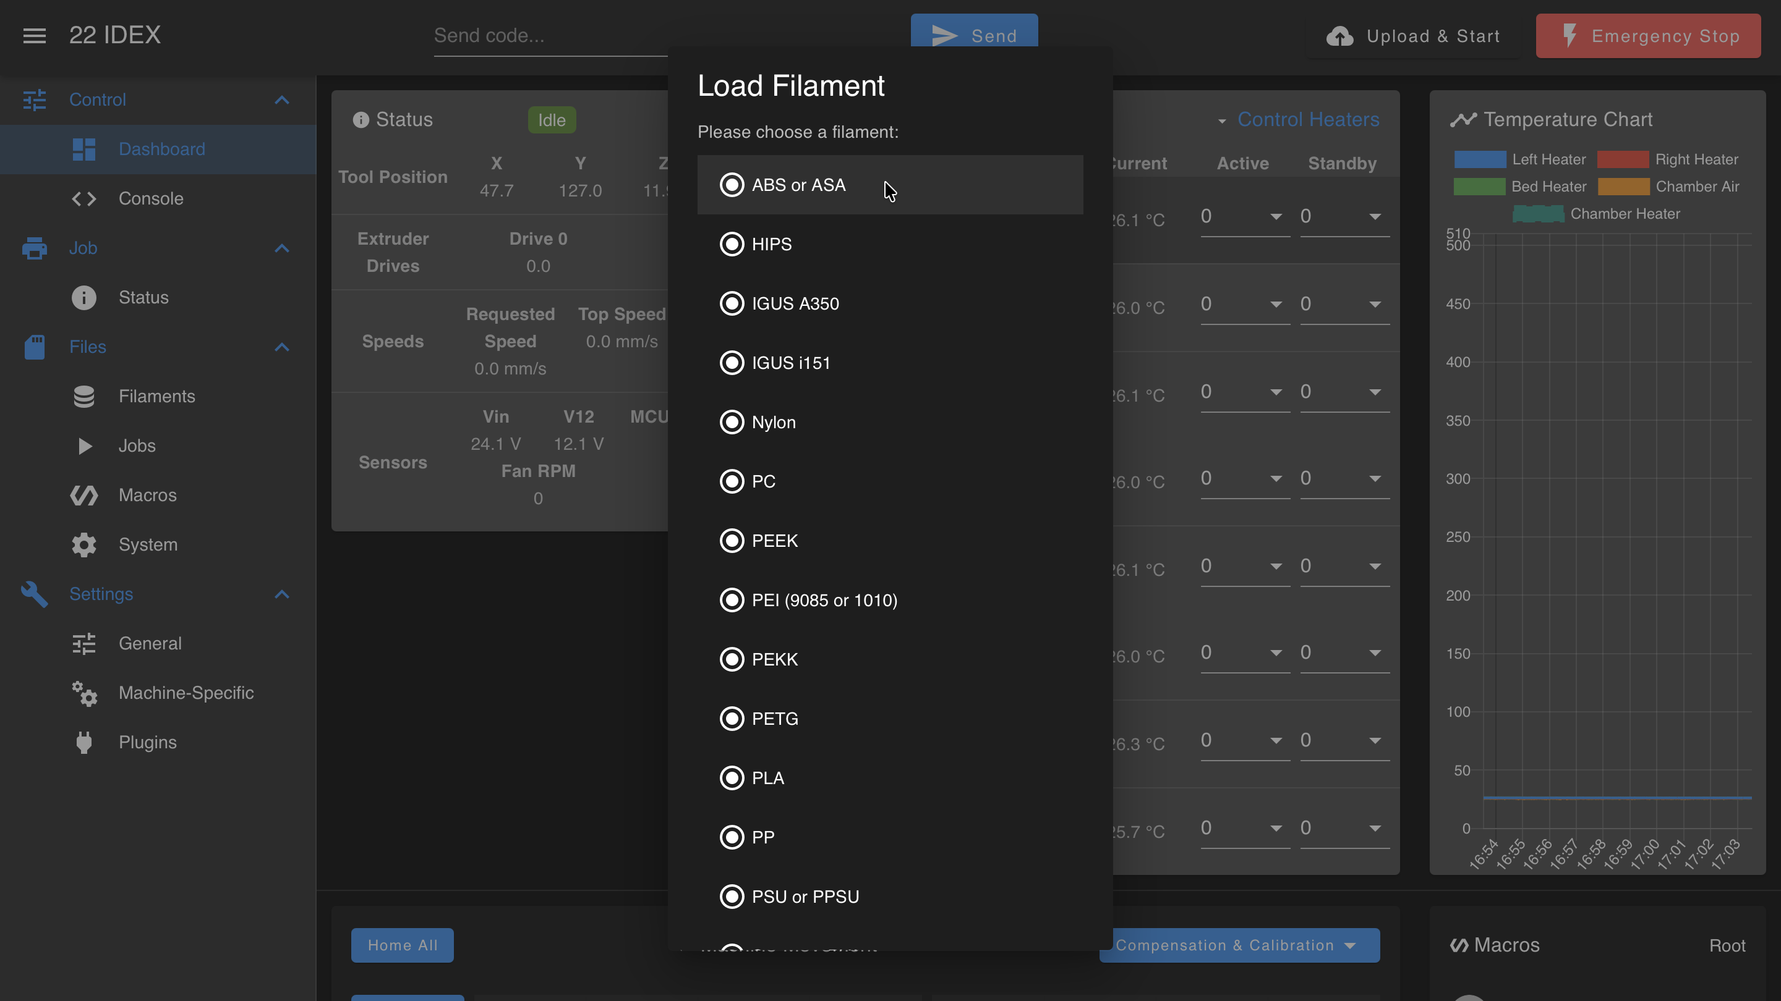
Task: Collapse the Settings section chevron
Action: tap(281, 594)
